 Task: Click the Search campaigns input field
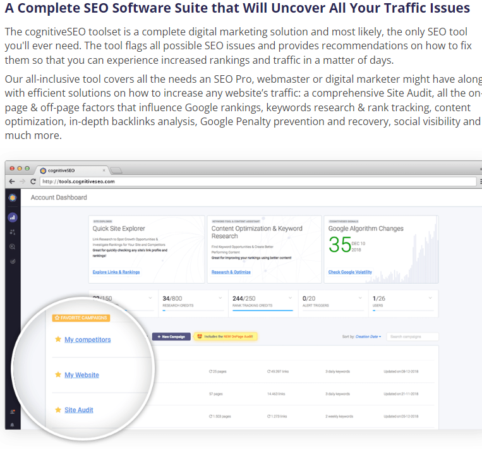click(x=413, y=337)
